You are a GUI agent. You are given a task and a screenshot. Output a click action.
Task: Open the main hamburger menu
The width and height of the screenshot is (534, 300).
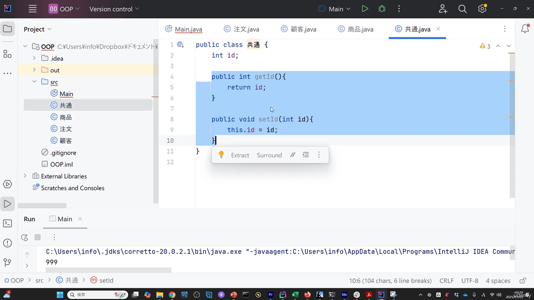(32, 9)
